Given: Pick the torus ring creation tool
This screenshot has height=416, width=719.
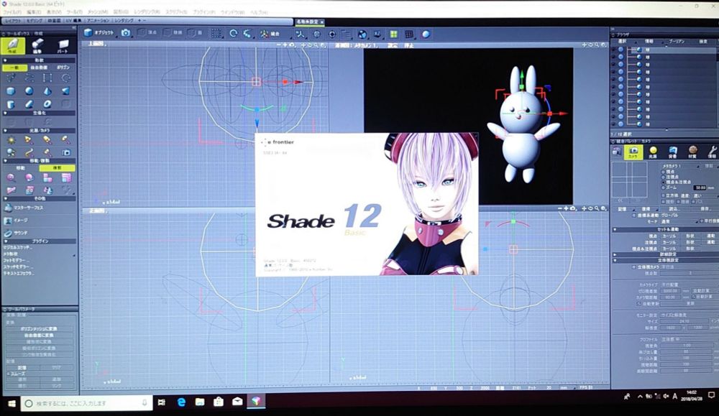Looking at the screenshot, I should (x=47, y=103).
